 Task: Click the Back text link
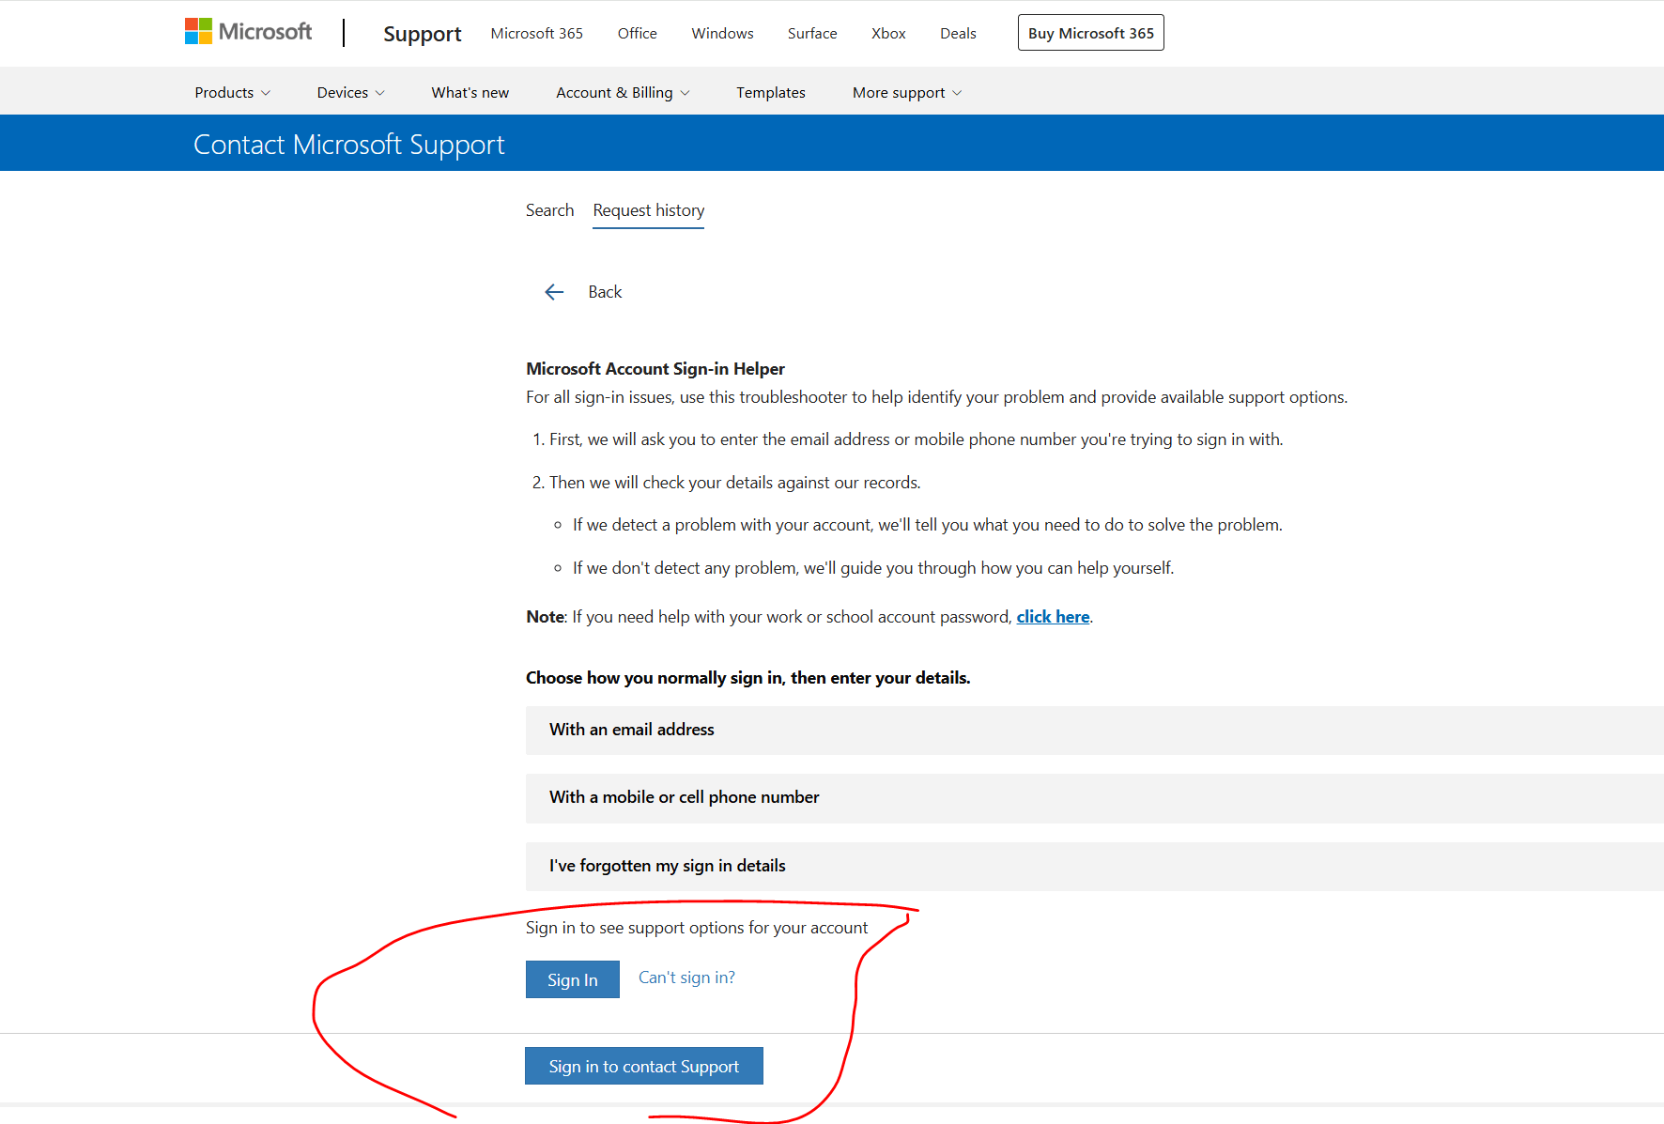pos(605,292)
